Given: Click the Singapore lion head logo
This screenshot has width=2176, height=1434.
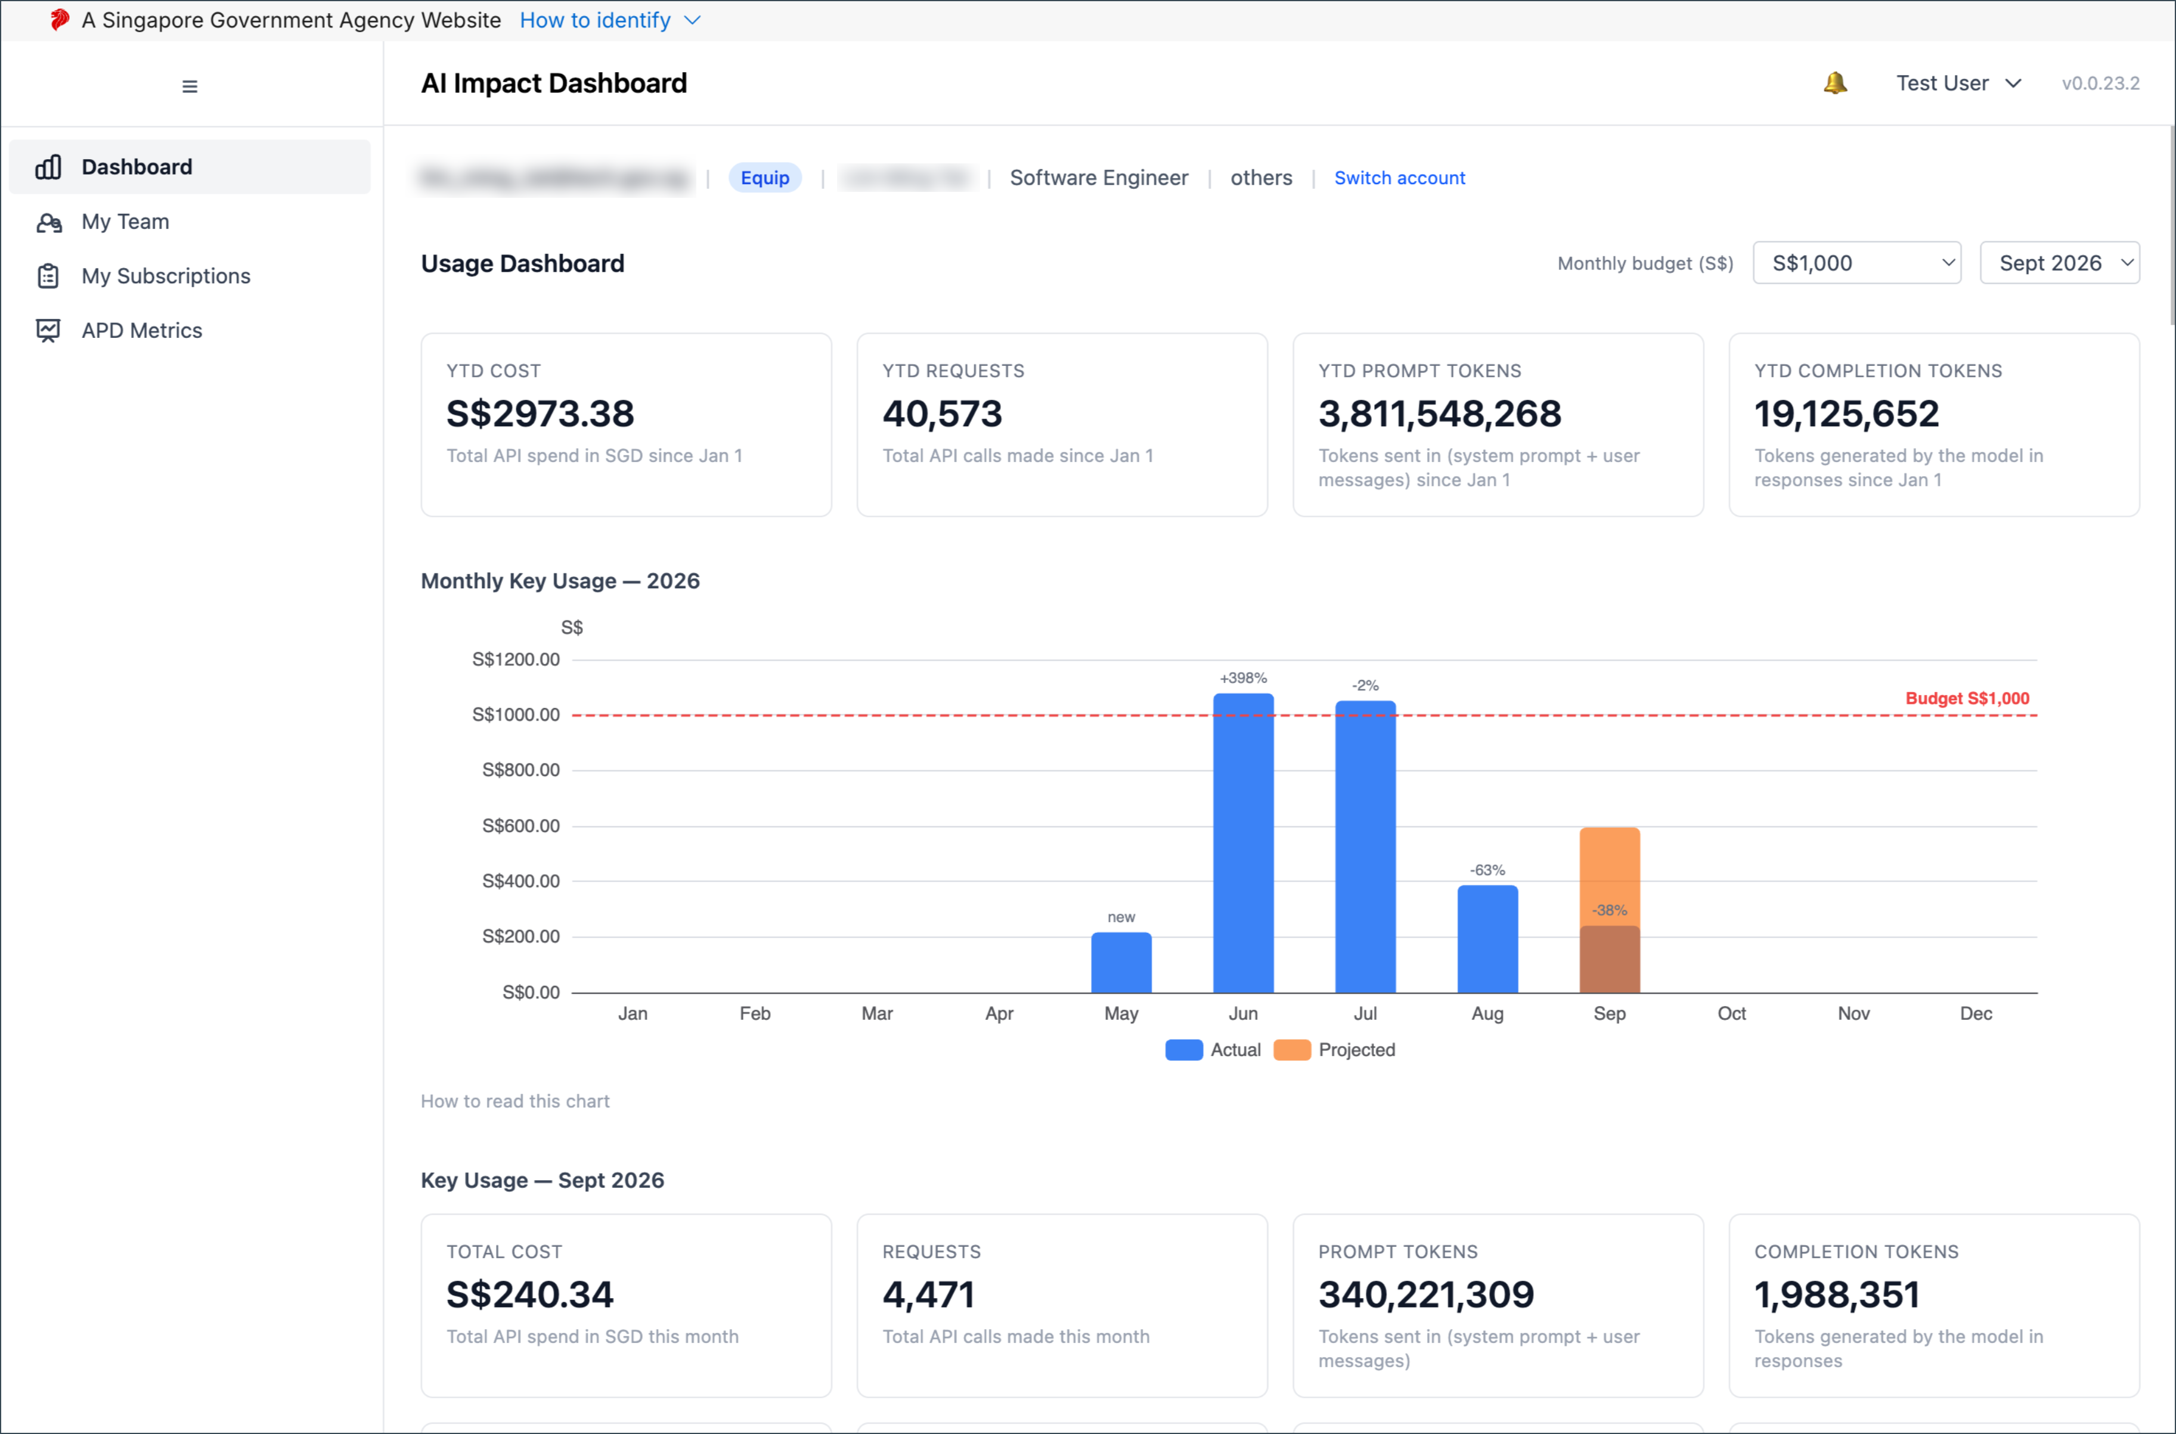Looking at the screenshot, I should coord(60,19).
